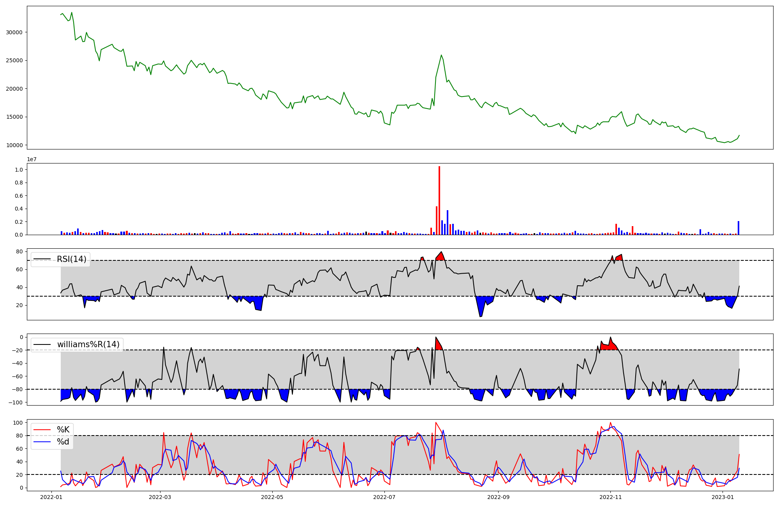Click the 30000 price axis label
This screenshot has height=506, width=779.
(14, 32)
